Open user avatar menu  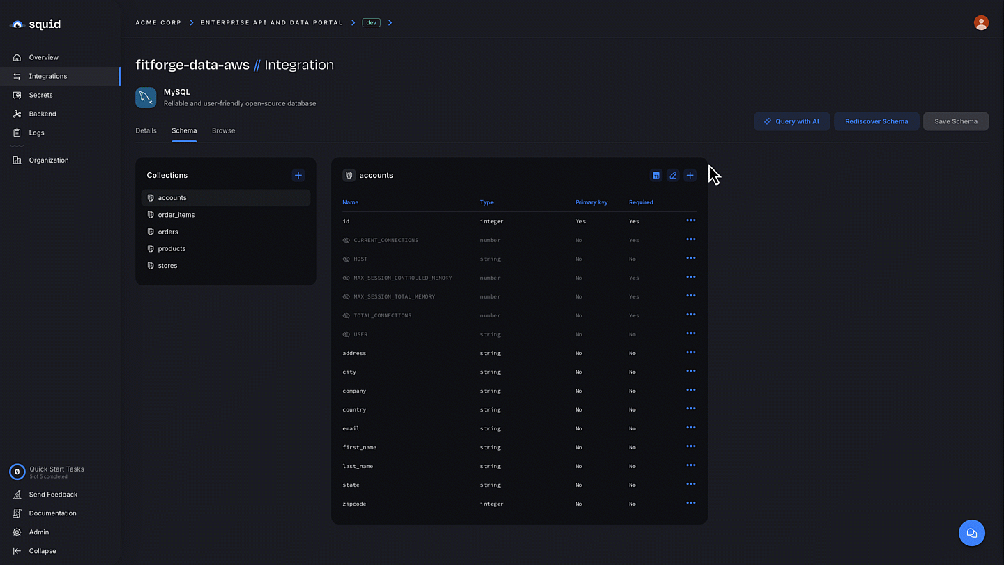981,23
